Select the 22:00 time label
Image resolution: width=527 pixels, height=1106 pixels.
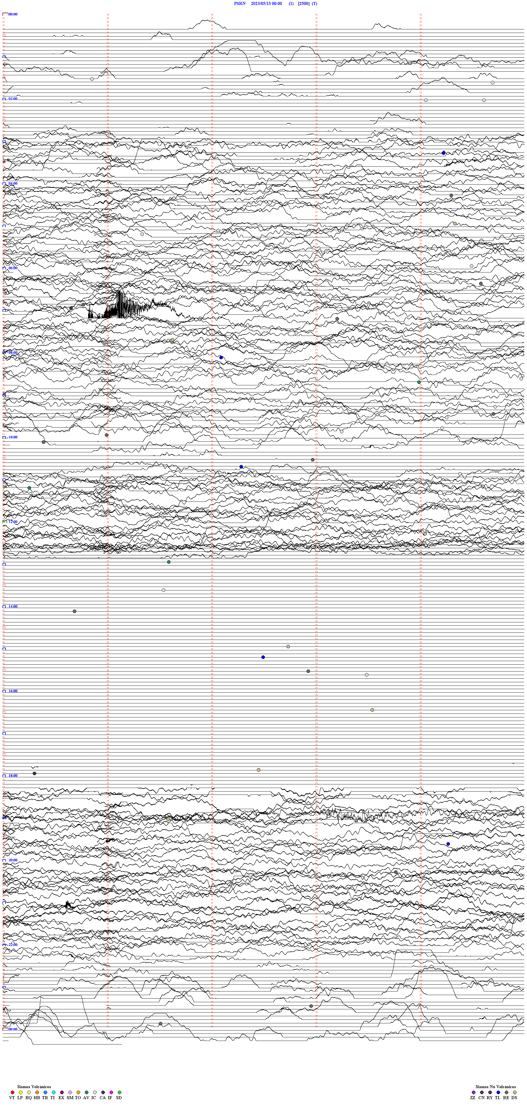pos(13,945)
